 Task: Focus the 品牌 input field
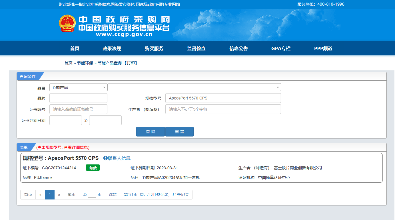point(78,98)
